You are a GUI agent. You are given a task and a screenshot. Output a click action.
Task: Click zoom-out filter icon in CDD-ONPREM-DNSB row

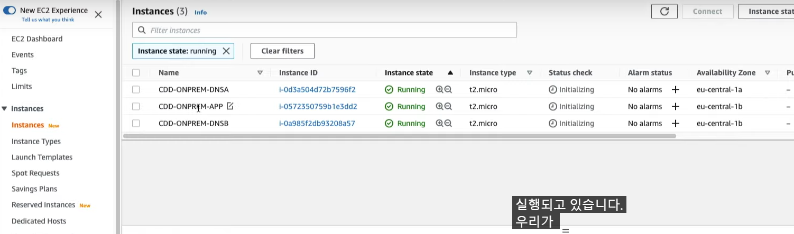click(x=448, y=124)
